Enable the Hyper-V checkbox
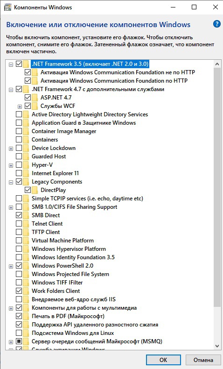Viewport: 223px width, 369px height. [x=19, y=165]
